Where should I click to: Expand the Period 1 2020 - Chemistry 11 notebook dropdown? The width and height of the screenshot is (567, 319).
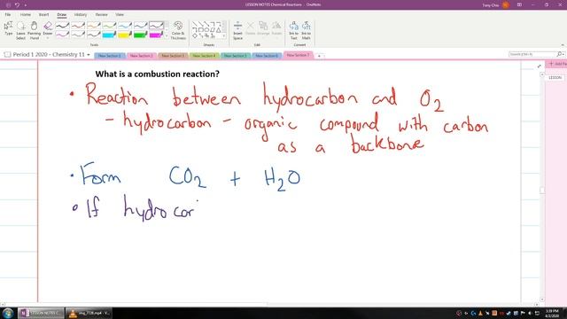(89, 55)
